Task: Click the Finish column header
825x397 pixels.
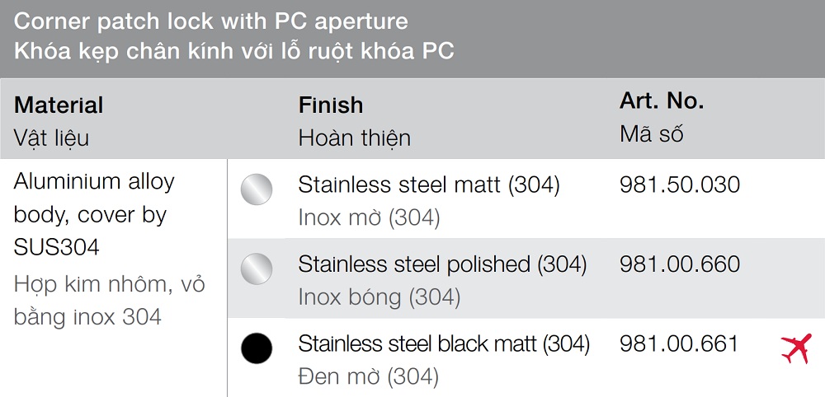Action: [331, 105]
